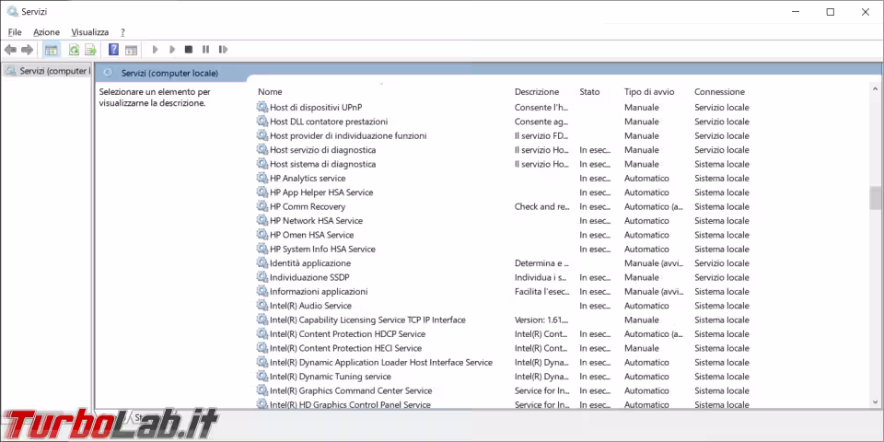Click the vertical scrollbar thumb

point(875,198)
